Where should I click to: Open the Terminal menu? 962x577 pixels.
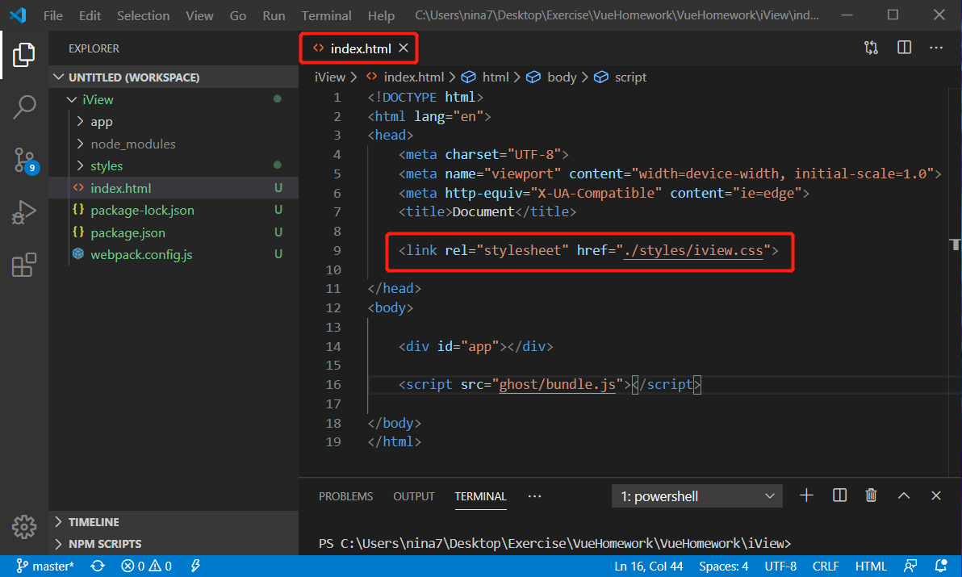click(326, 15)
